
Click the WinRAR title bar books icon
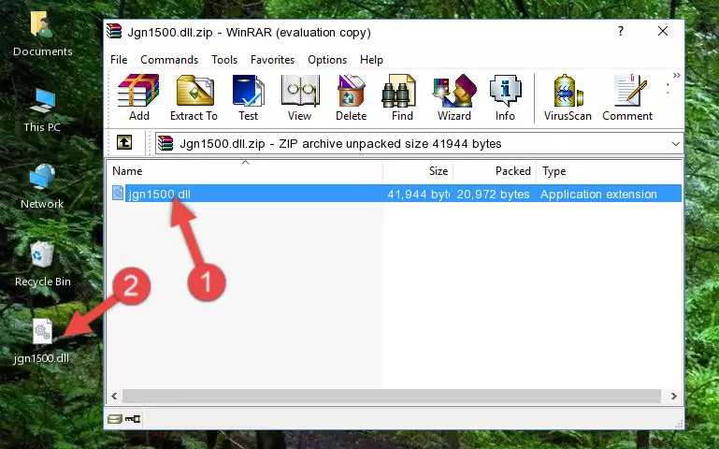[114, 31]
